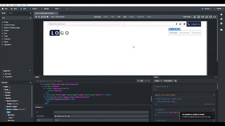The width and height of the screenshot is (225, 126).
Task: Click the delete trash icon on selected Nav
Action: [x=179, y=29]
